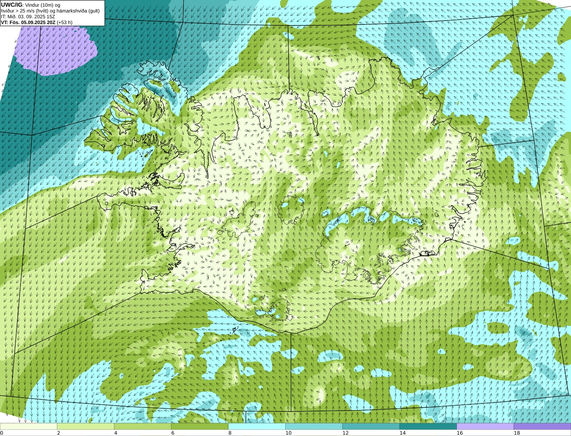
Task: Click the purple strong-wind area northwest of Iceland
Action: (56, 50)
